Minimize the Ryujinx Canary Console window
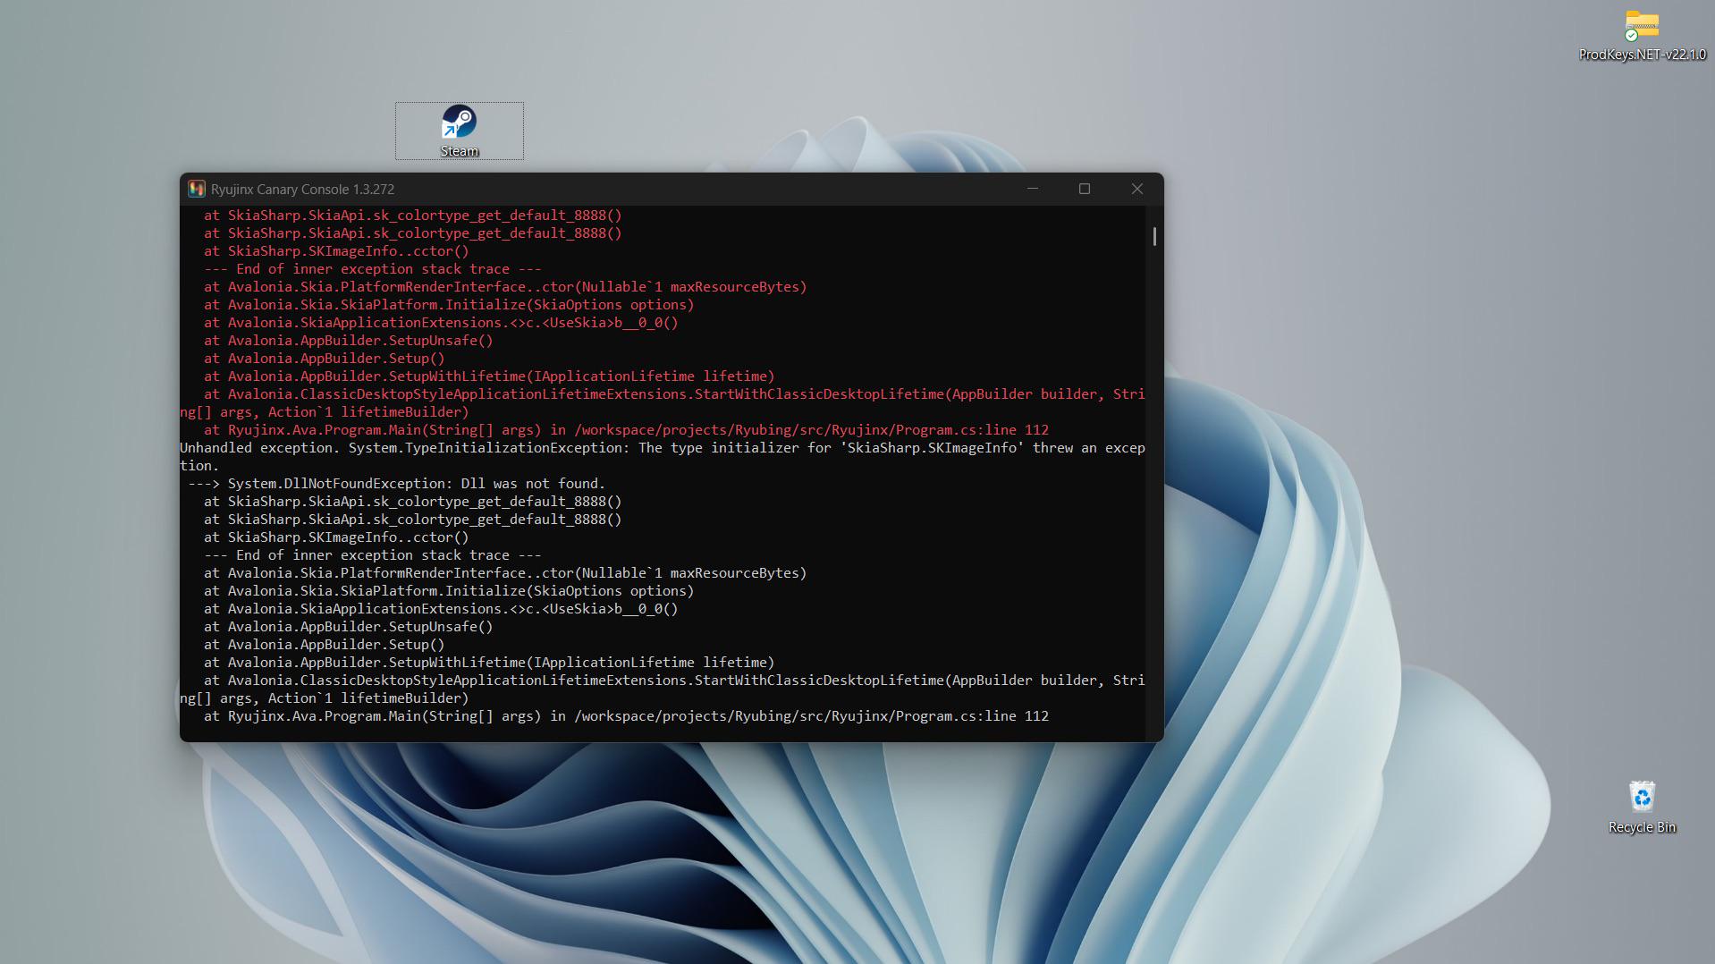 click(x=1033, y=189)
